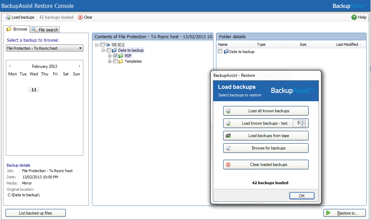Click the Browse tab folder icon

(x=9, y=29)
